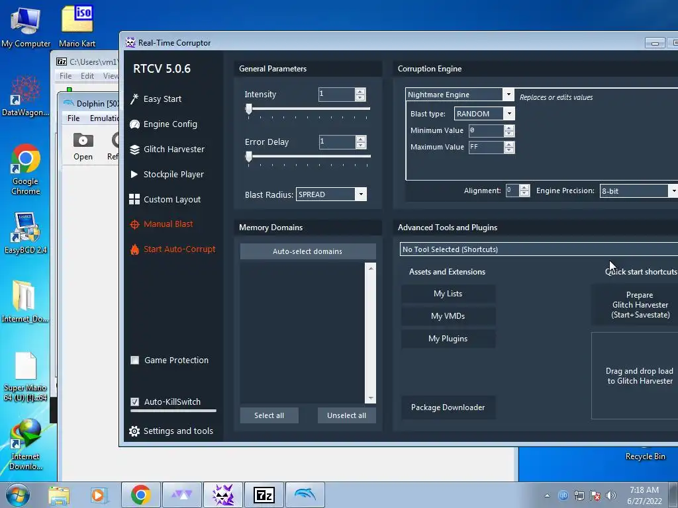Open Glitch Harvester layers icon
678x508 pixels.
(134, 149)
